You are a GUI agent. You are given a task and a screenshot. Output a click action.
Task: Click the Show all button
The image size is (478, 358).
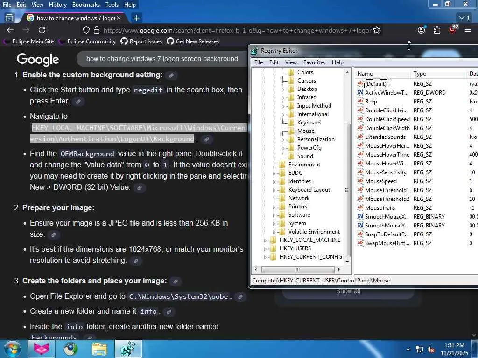348,291
